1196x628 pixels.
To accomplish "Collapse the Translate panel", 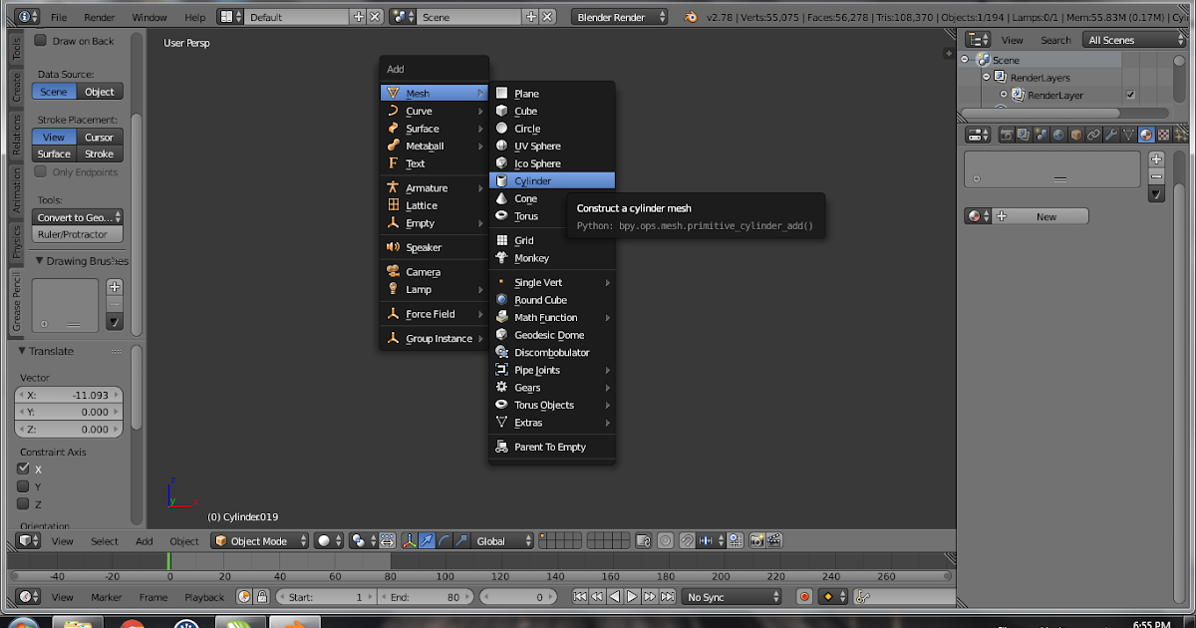I will 23,351.
